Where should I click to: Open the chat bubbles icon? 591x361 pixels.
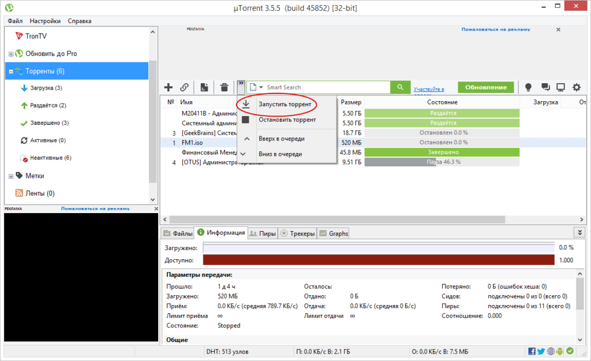[545, 87]
